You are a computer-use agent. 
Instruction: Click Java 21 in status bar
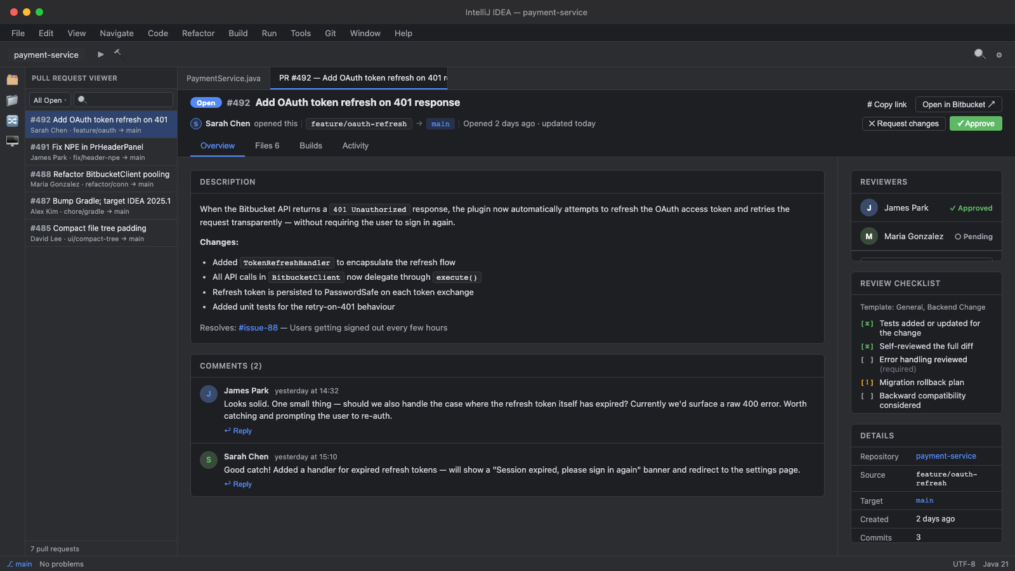995,564
